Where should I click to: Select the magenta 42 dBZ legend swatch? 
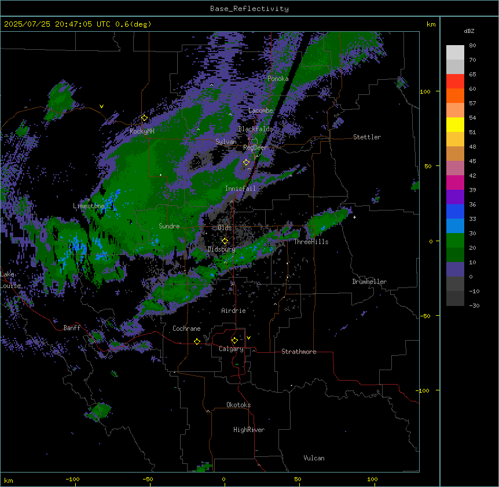tap(455, 182)
